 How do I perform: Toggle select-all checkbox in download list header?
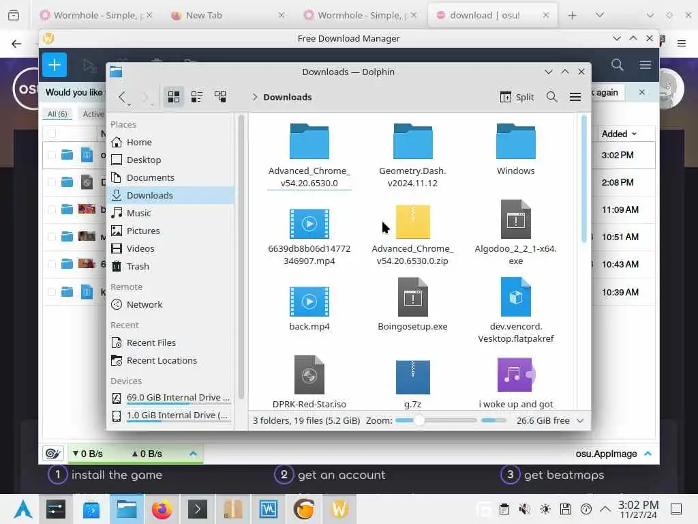[52, 134]
